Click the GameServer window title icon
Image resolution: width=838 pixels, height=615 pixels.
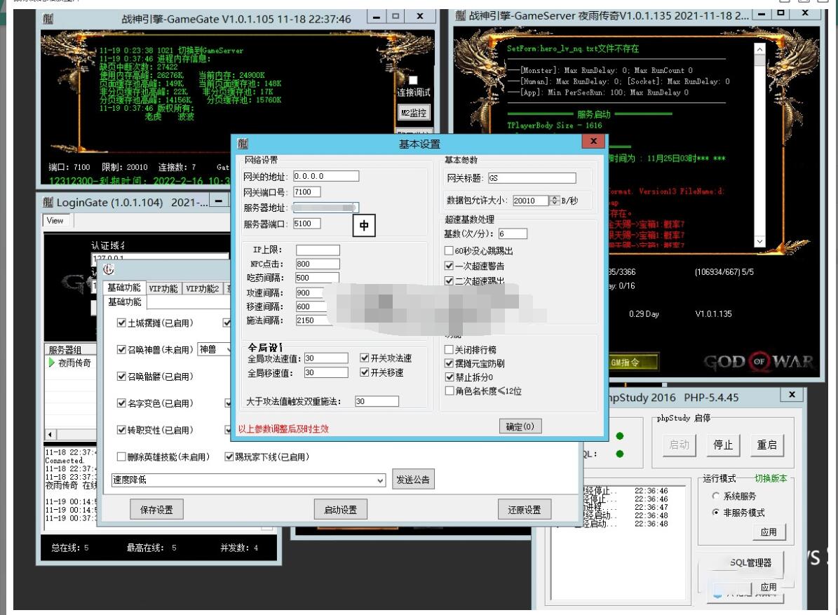click(461, 15)
